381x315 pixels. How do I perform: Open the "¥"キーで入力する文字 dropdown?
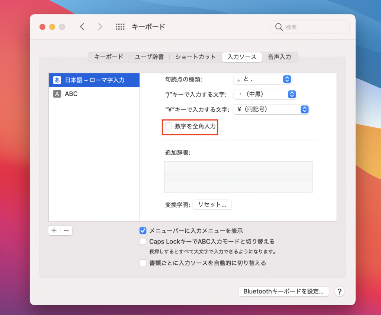point(271,109)
